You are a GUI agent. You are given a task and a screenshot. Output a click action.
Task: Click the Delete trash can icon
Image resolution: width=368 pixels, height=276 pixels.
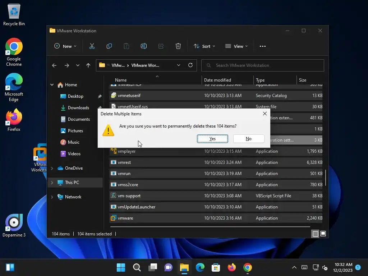click(x=178, y=46)
